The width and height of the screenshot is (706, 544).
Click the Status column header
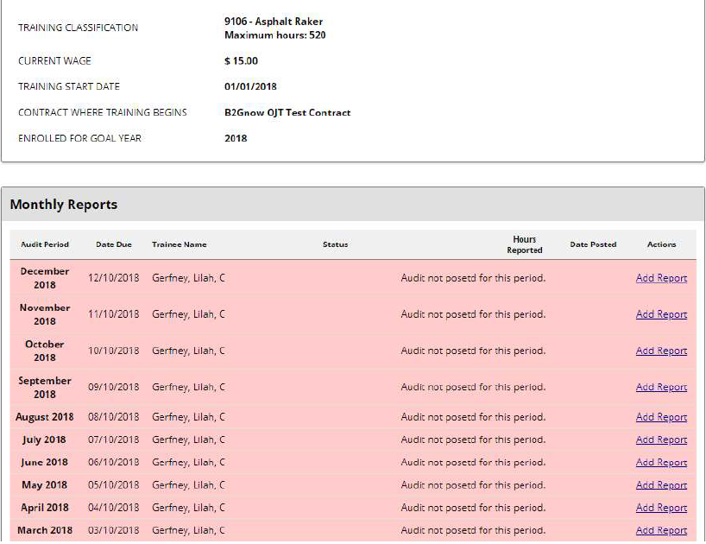click(335, 244)
